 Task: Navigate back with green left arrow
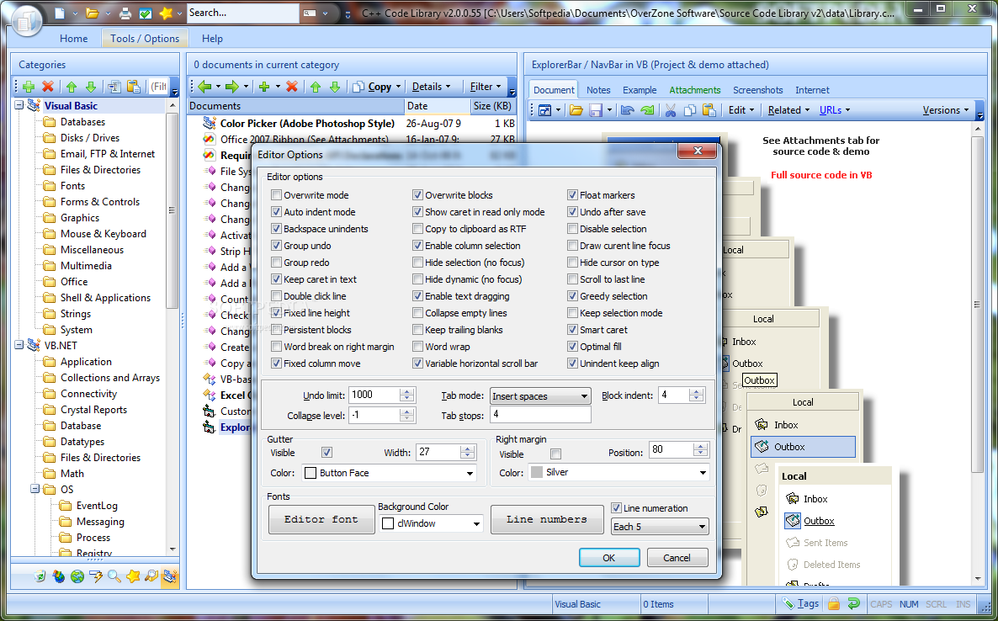[x=204, y=87]
